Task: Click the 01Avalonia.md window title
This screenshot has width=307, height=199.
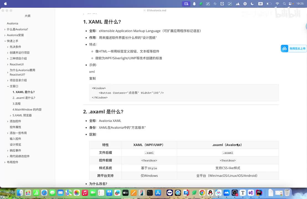Action: coord(157,10)
